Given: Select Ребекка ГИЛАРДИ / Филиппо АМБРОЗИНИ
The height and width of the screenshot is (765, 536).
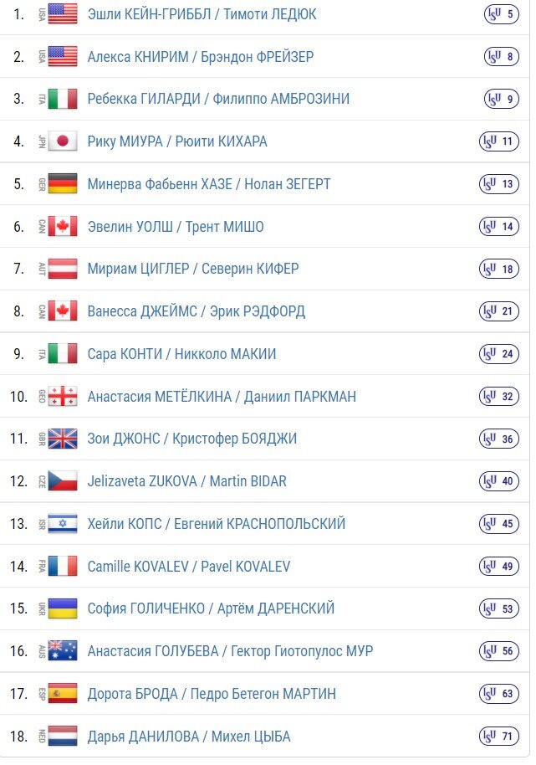Looking at the screenshot, I should pyautogui.click(x=218, y=99).
